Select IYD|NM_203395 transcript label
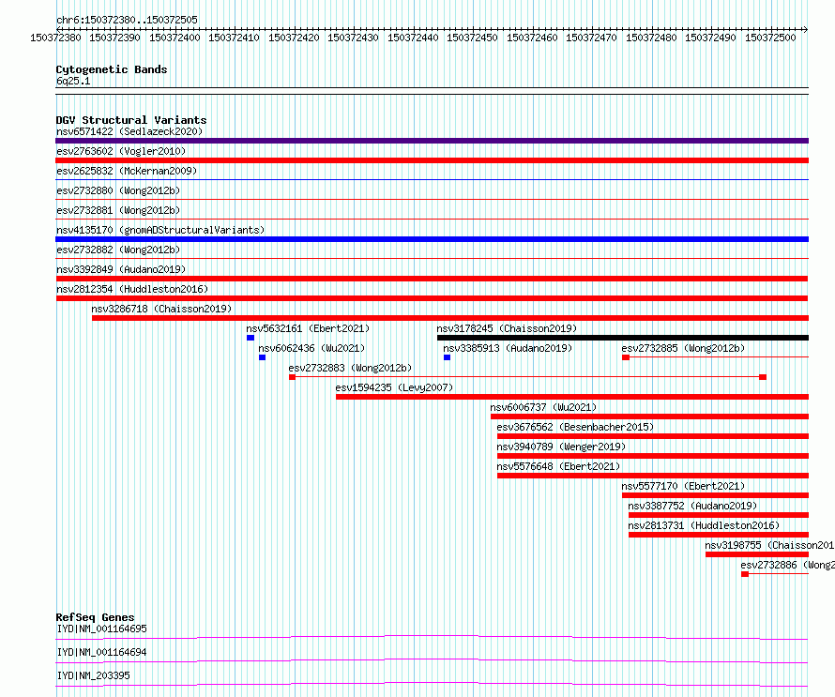This screenshot has width=835, height=697. click(93, 675)
